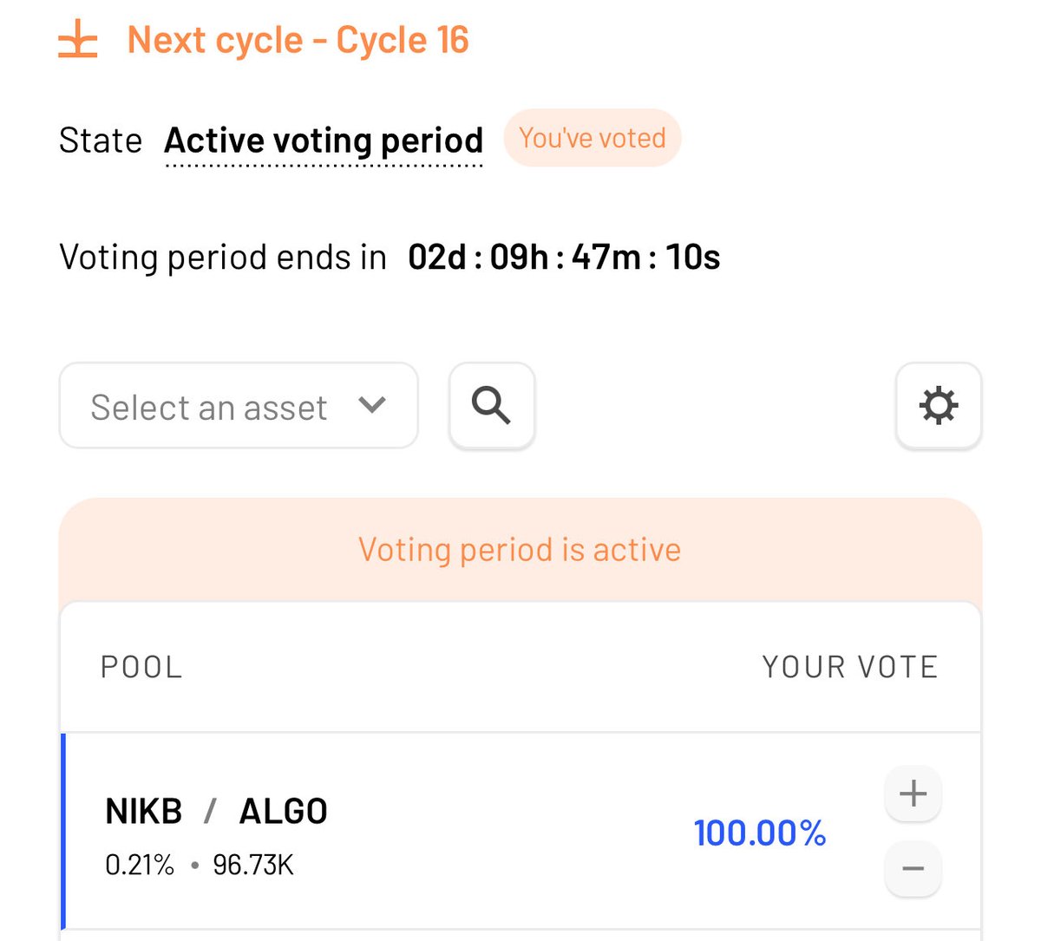
Task: Click the 'Active voting period' state text
Action: click(x=324, y=140)
